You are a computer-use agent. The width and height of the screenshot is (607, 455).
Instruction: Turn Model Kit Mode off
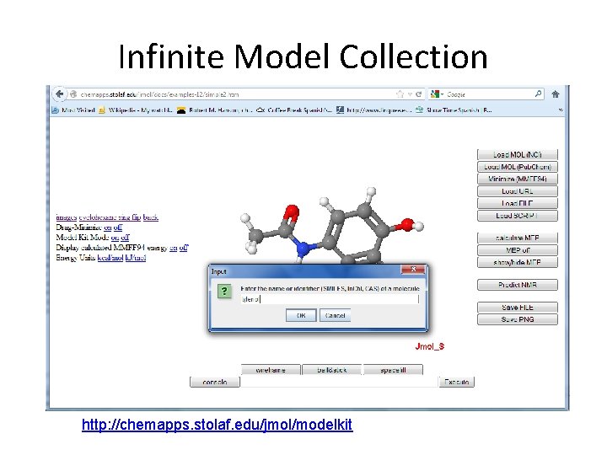[x=125, y=237]
